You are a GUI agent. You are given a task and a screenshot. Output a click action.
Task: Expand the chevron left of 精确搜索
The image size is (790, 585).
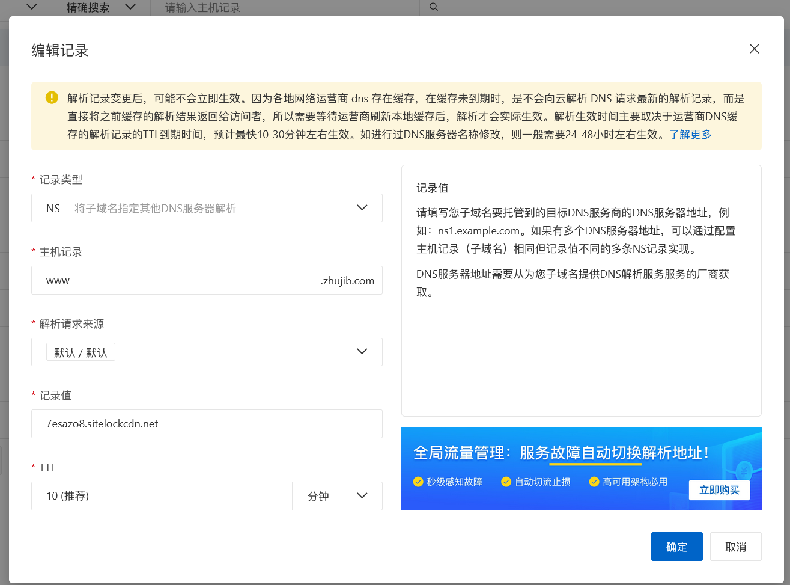click(32, 7)
